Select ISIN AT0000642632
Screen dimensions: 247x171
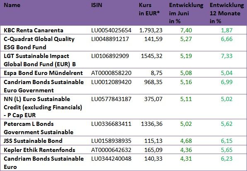point(111,150)
